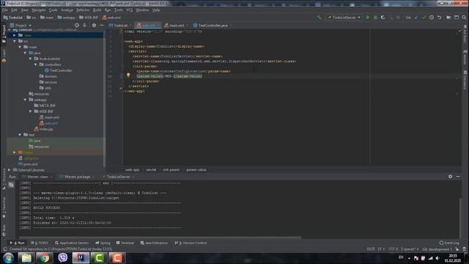Select the TodoListServer run tab
Image resolution: width=469 pixels, height=264 pixels.
click(x=118, y=177)
